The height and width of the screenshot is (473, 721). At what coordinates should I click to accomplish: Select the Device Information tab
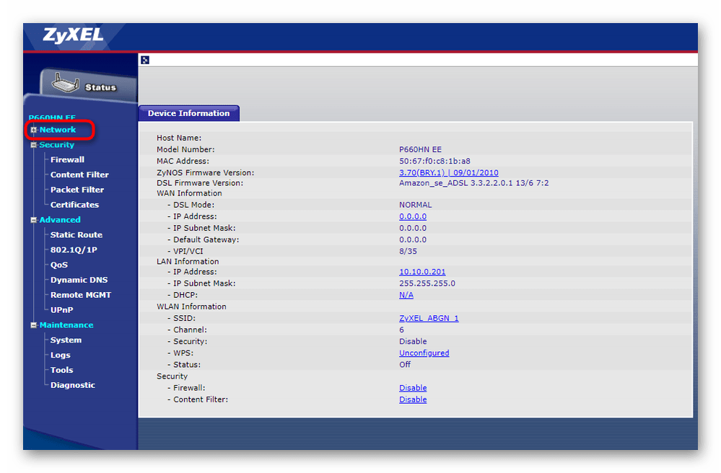point(188,113)
